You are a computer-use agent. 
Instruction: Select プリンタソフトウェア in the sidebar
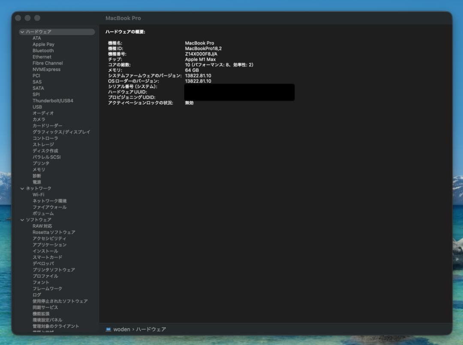[54, 270]
